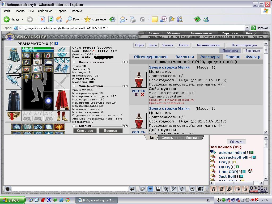Select the red and gold boots slot
The height and width of the screenshot is (204, 272).
pos(62,116)
